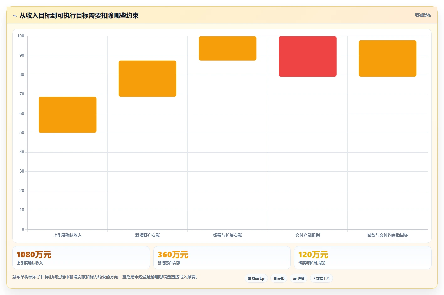Image resolution: width=444 pixels, height=295 pixels.
Task: Click the y-axis value 70
Action: (22, 94)
